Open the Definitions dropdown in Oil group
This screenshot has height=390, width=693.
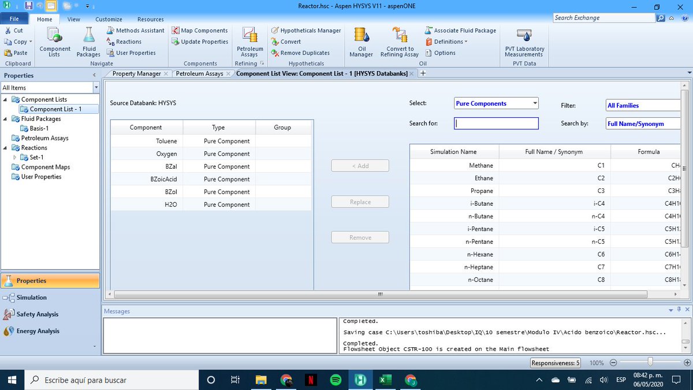point(446,42)
